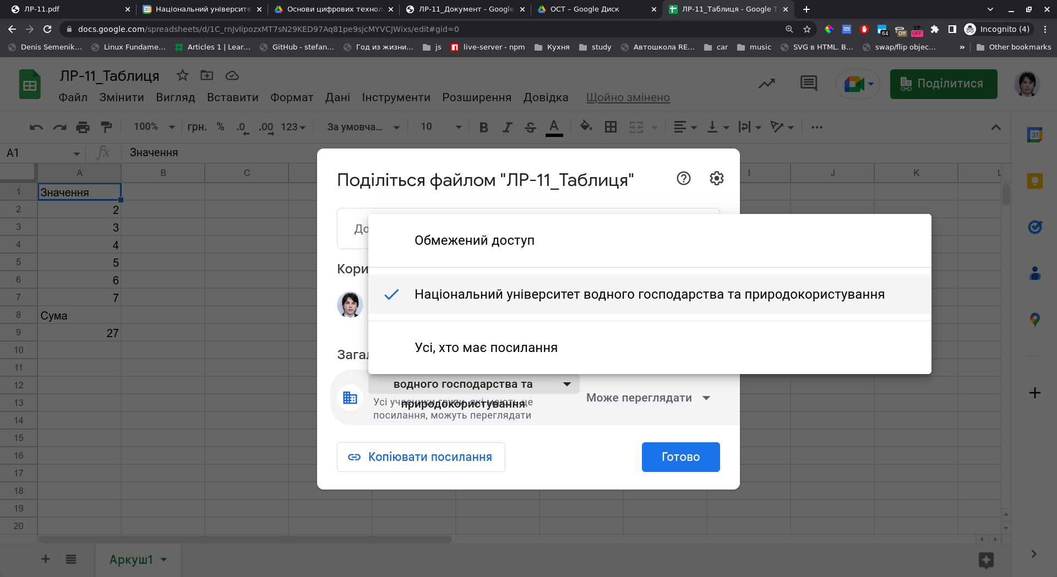
Task: Select Обмежений доступ access option
Action: [474, 240]
